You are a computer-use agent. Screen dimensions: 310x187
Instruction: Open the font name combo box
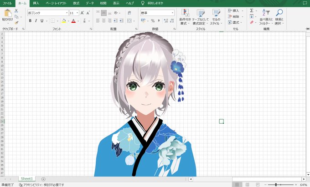click(x=48, y=13)
